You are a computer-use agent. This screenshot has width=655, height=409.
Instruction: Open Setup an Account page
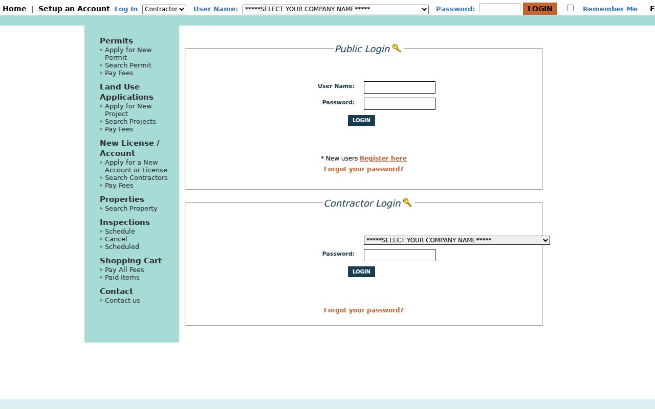click(74, 9)
